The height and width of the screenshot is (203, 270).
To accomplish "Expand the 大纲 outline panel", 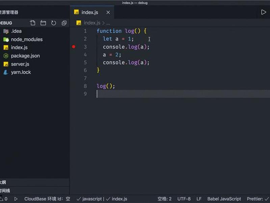I will [35, 182].
